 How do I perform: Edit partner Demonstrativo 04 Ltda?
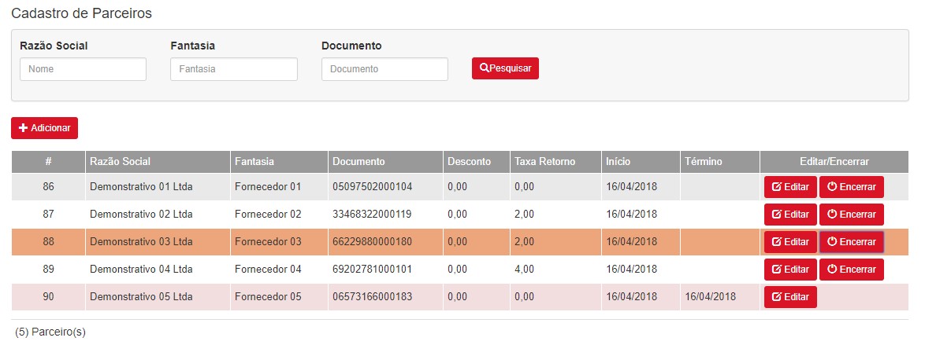790,270
